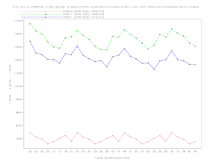Click x-axis tick label 12
Viewport: 213px width, 165px height.
(54, 152)
